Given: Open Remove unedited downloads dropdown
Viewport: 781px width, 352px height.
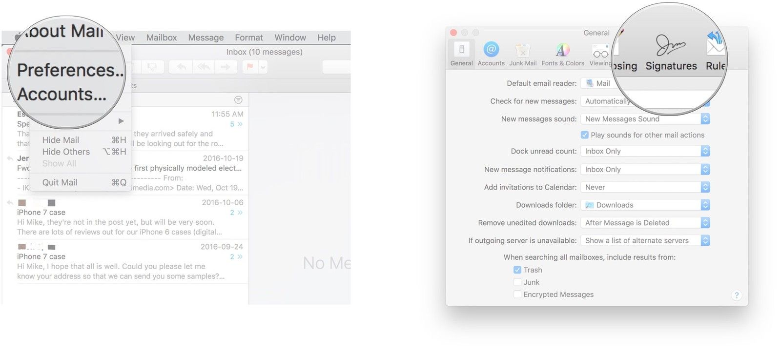Looking at the screenshot, I should [645, 223].
